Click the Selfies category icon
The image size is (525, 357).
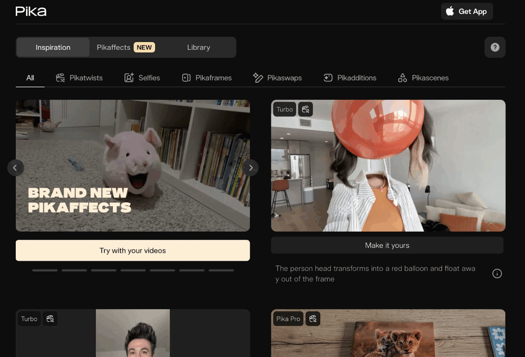tap(129, 78)
